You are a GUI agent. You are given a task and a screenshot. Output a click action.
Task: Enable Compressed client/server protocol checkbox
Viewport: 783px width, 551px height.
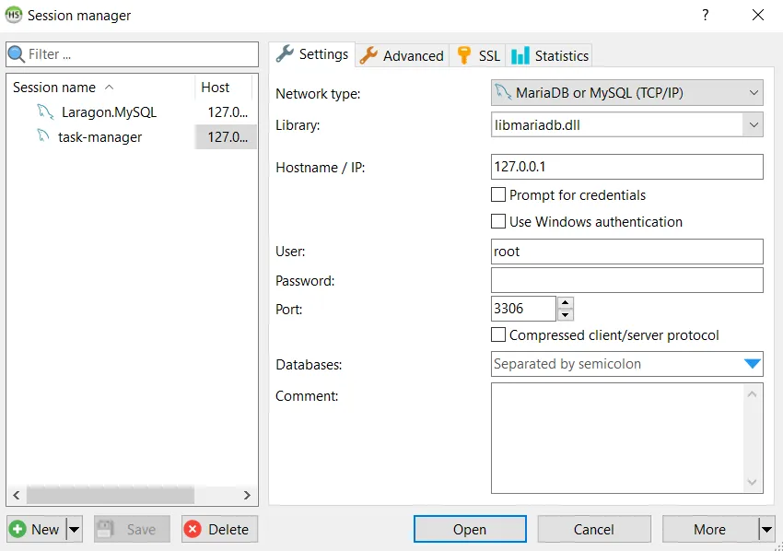point(497,334)
